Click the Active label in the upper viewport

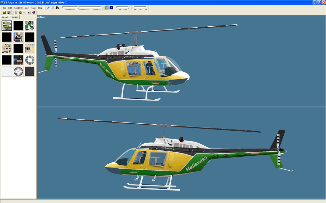tap(41, 17)
